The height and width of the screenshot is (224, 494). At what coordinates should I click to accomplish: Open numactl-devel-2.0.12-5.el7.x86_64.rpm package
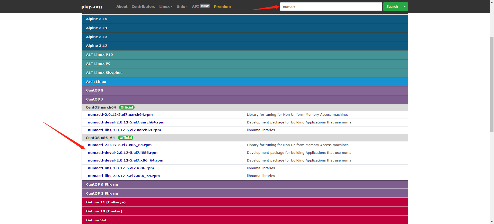[x=126, y=160]
